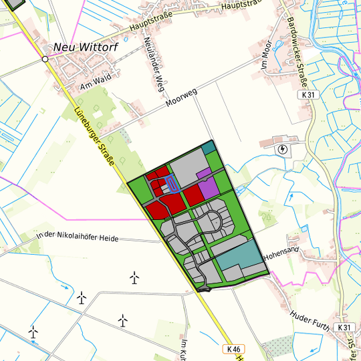This screenshot has height=361, width=361.
Task: Click the K 31 shield at bottom right
Action: (344, 327)
